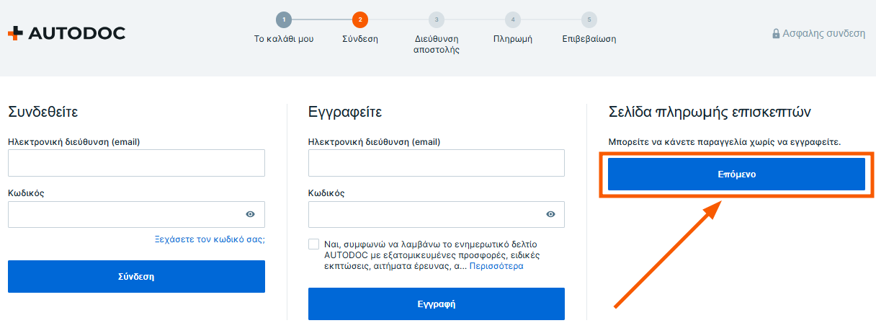Click the step 4 circle icon
The width and height of the screenshot is (876, 336).
coord(513,19)
